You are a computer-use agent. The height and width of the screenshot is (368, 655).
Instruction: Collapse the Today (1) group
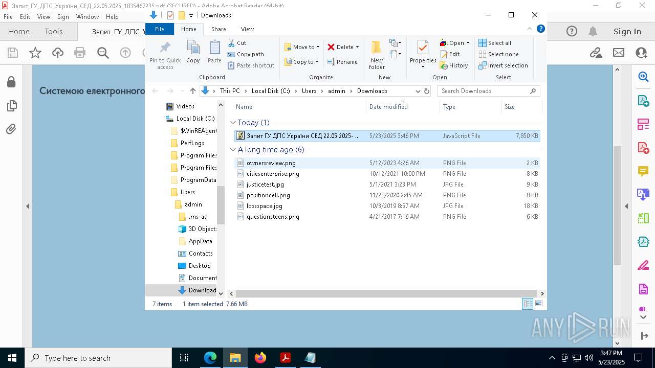(233, 123)
